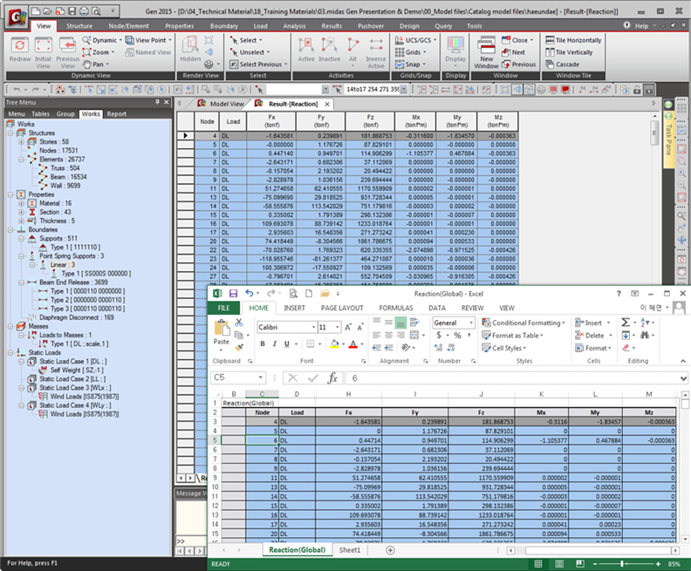Toggle Italic formatting in Excel

tap(274, 344)
